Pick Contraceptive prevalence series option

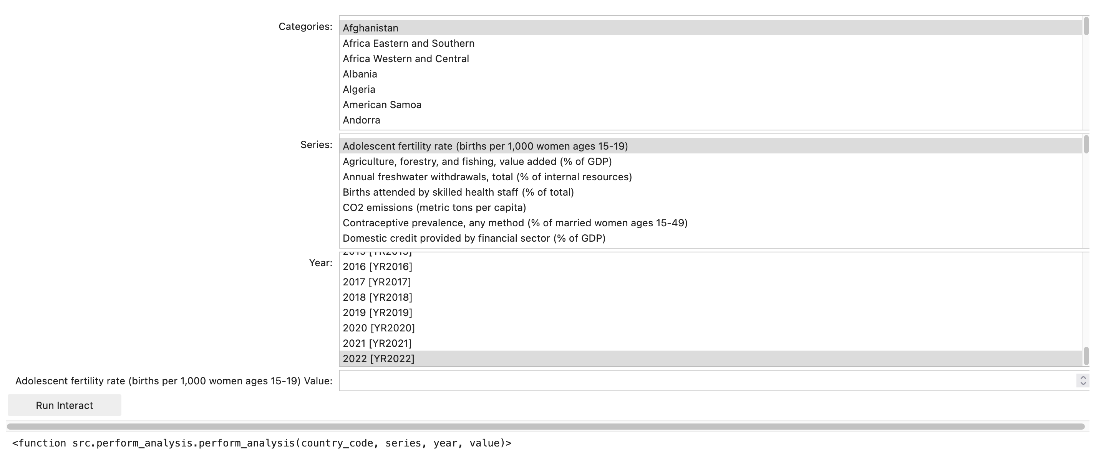coord(515,223)
